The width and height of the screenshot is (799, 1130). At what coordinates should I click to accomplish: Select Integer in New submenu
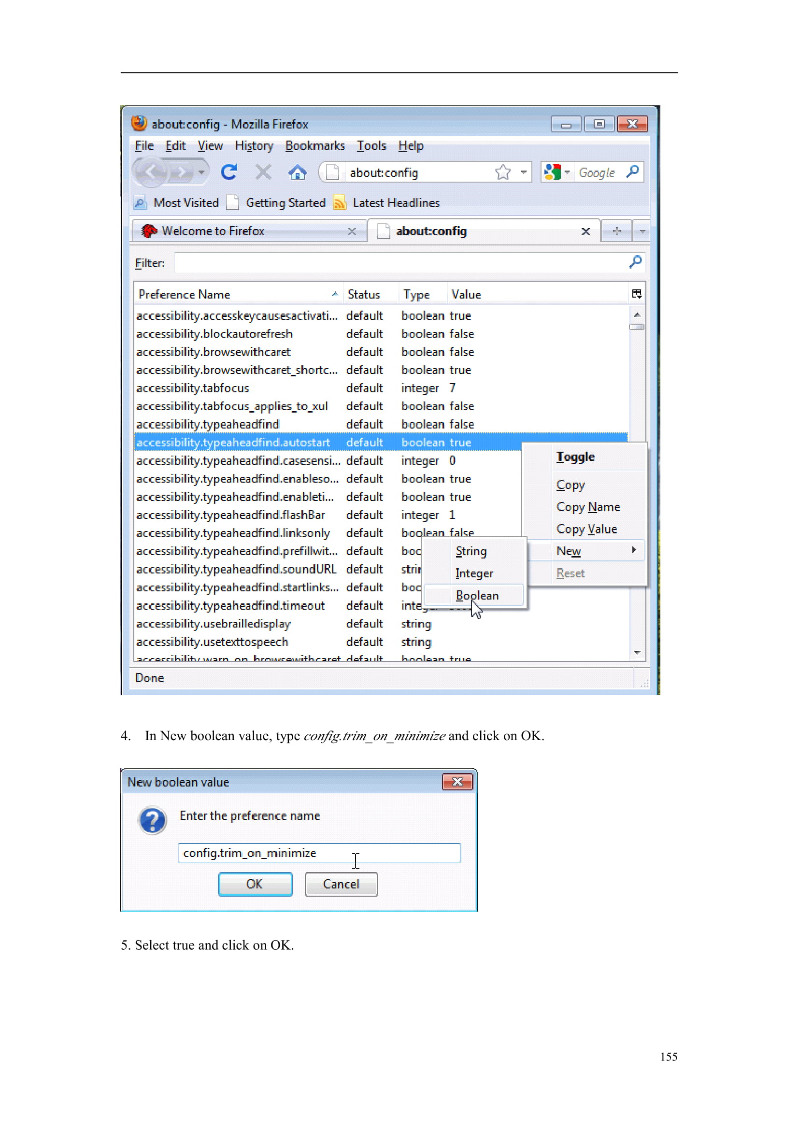(474, 573)
